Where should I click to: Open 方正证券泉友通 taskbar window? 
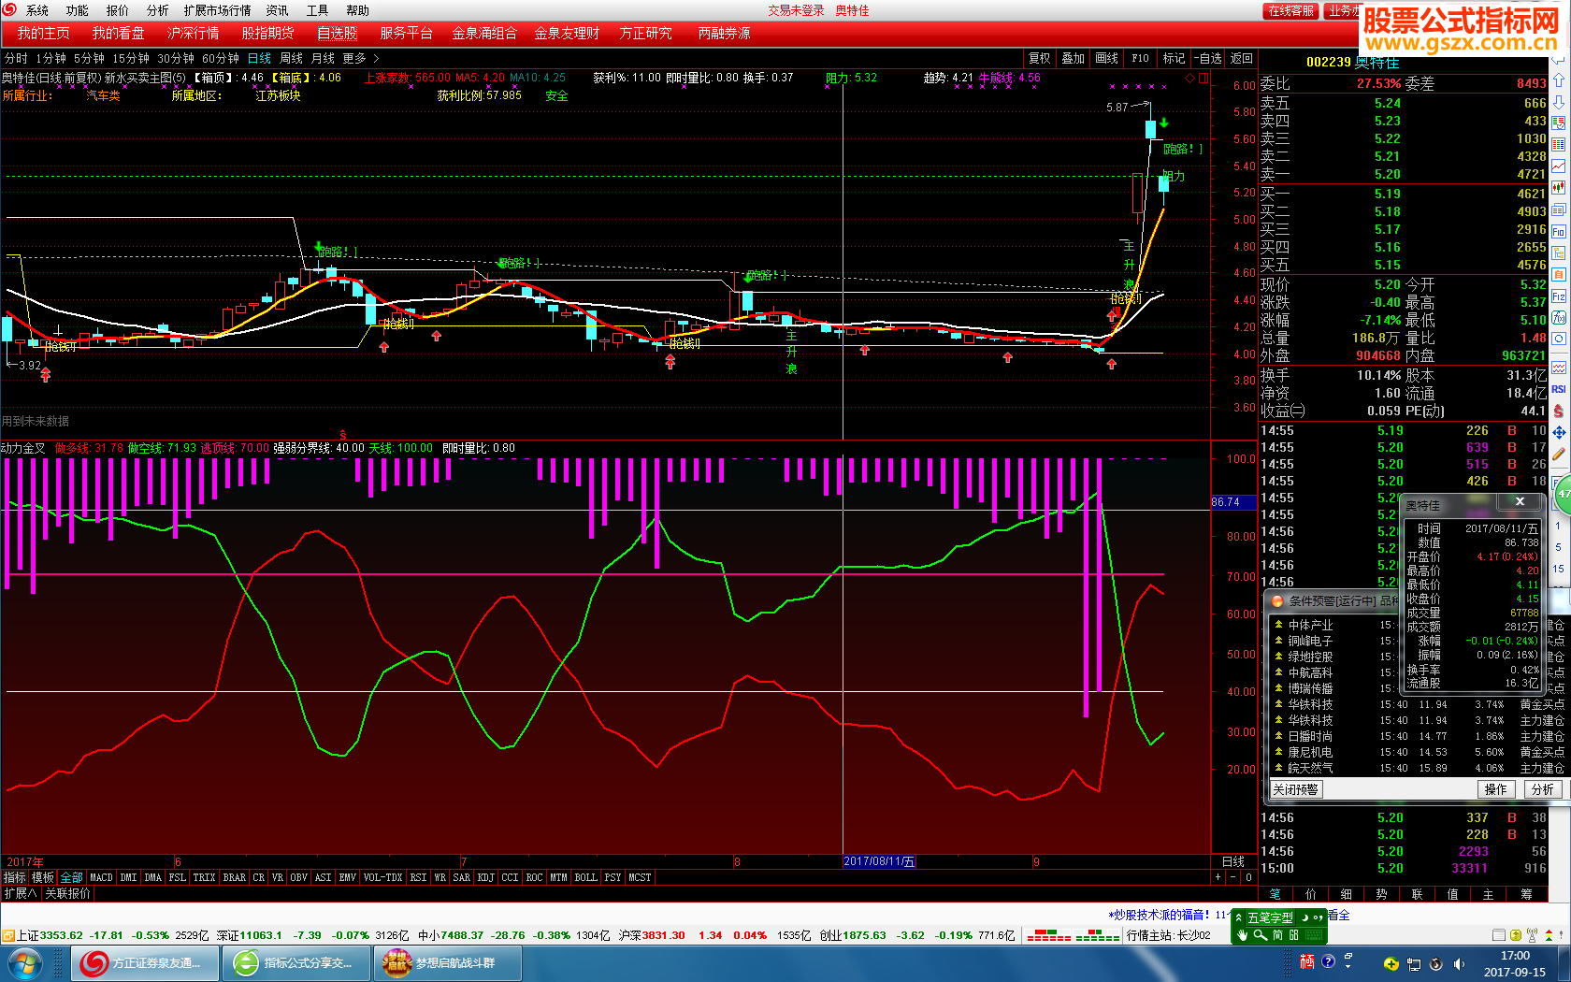(145, 962)
